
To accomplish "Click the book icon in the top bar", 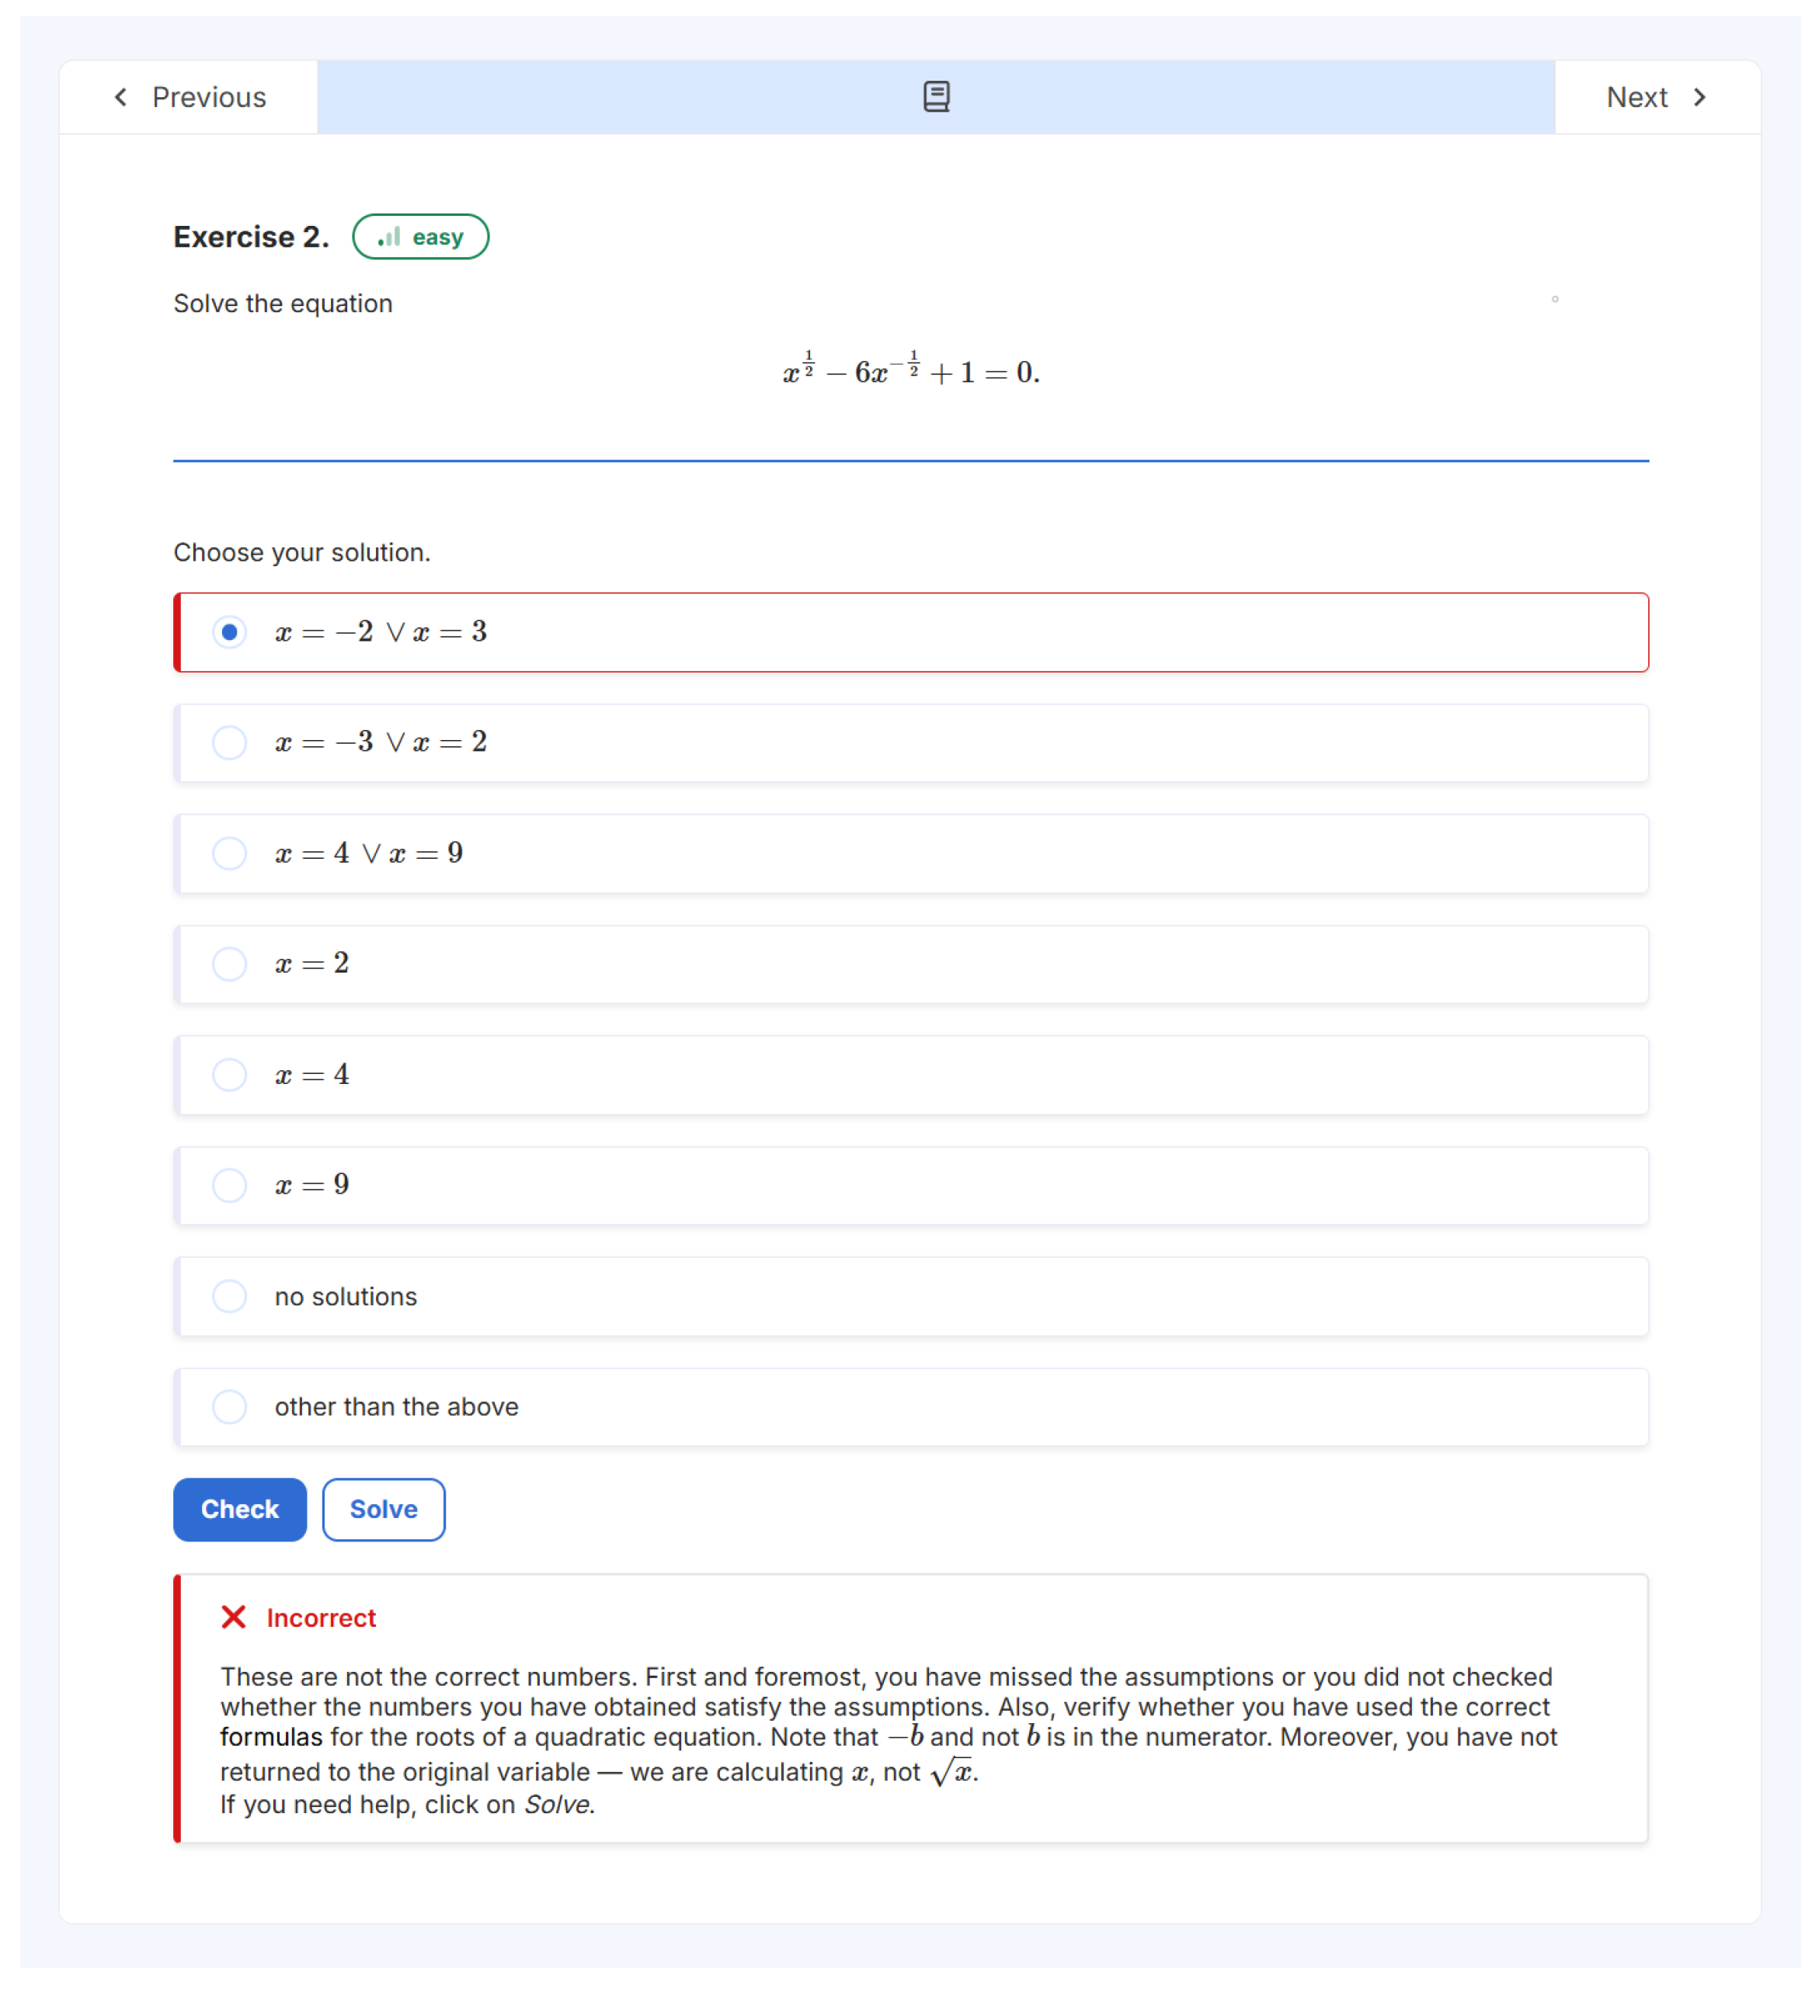I will pyautogui.click(x=936, y=97).
